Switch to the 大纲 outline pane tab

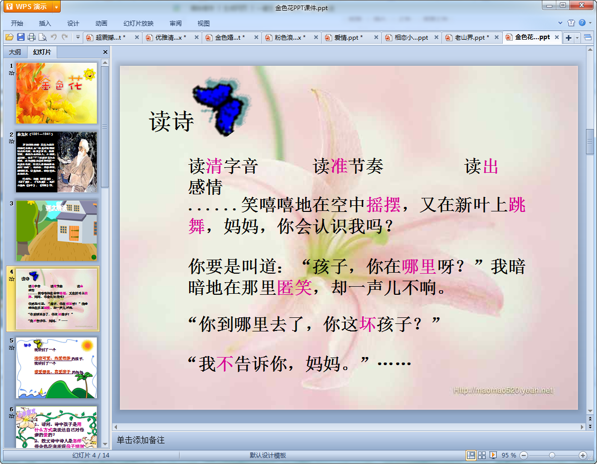[15, 52]
